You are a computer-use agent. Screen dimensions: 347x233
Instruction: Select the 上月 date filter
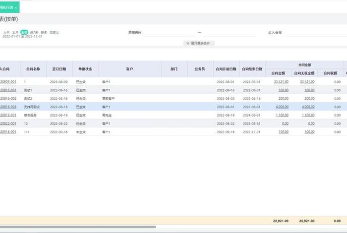coord(6,33)
